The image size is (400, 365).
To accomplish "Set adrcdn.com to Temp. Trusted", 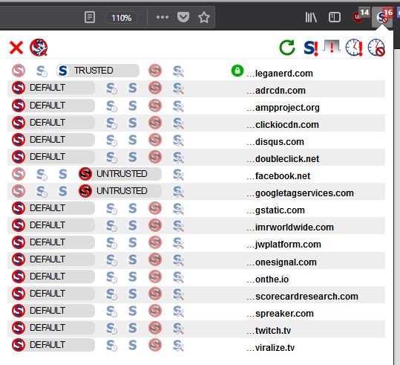I will tap(112, 88).
